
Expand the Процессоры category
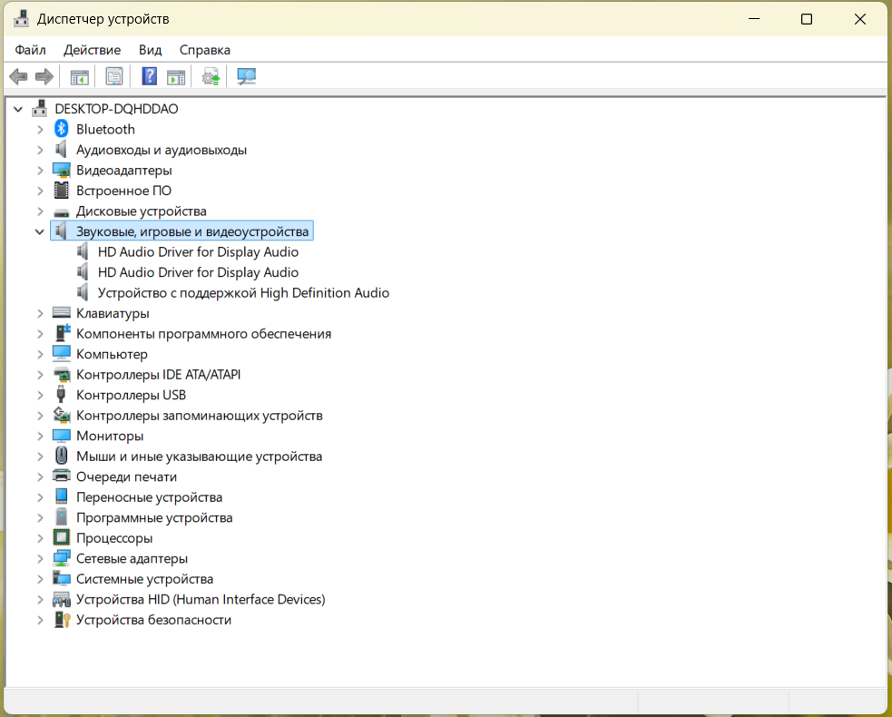click(40, 537)
